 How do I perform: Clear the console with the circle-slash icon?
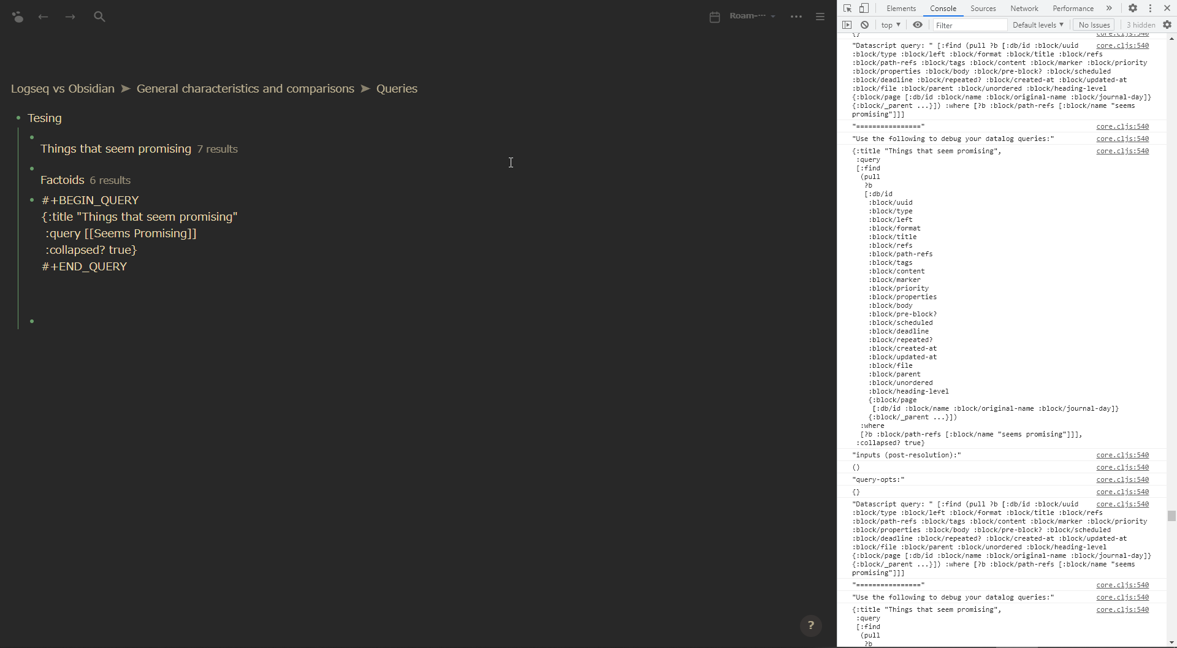pos(864,25)
